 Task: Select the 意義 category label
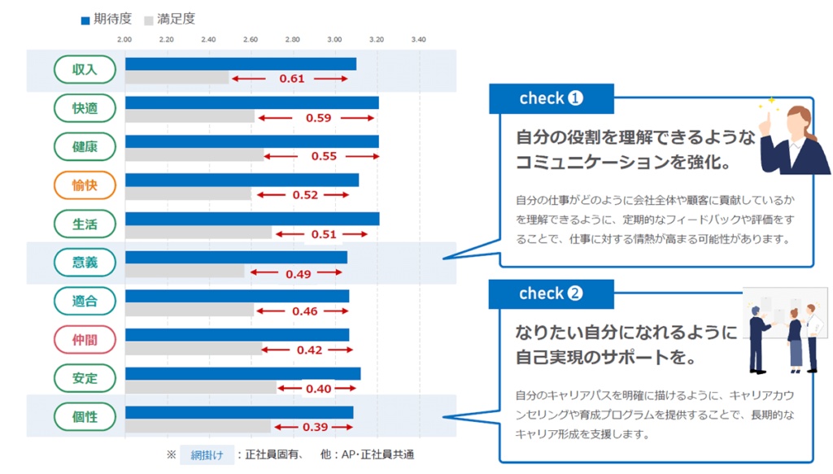(x=85, y=263)
